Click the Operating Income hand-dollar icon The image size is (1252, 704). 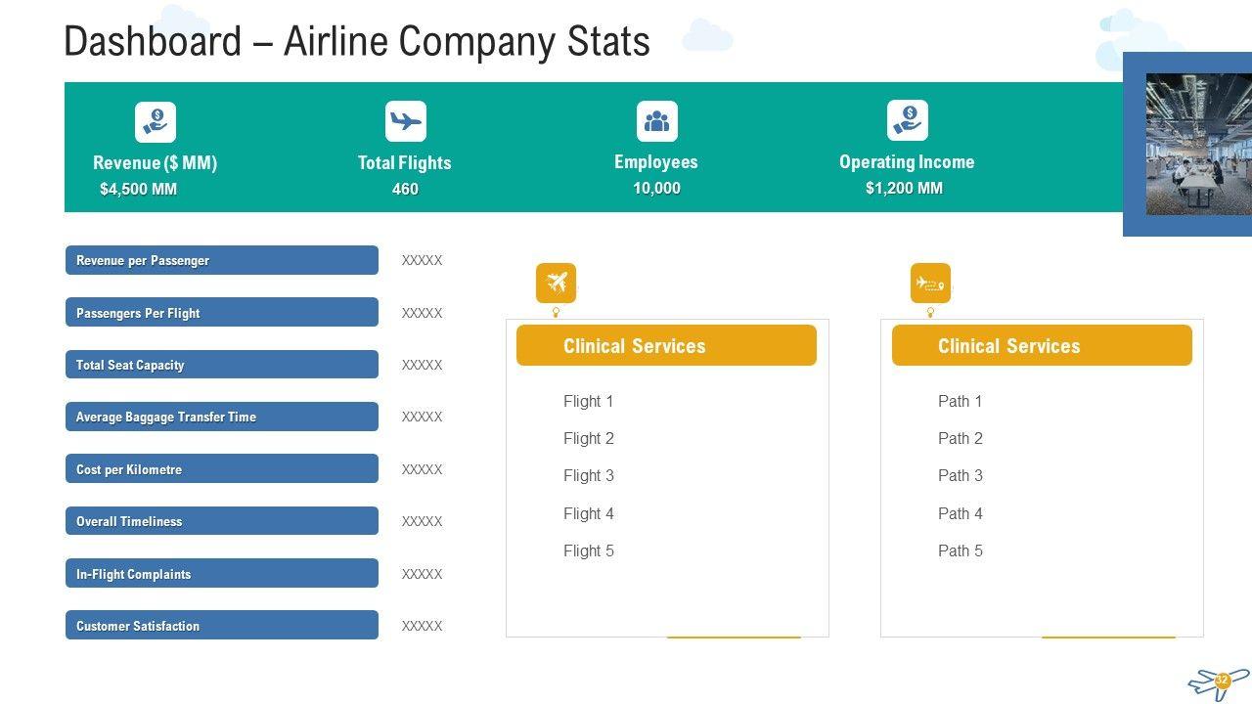pos(908,120)
